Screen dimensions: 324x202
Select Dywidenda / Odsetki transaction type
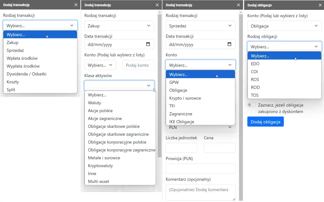27,74
